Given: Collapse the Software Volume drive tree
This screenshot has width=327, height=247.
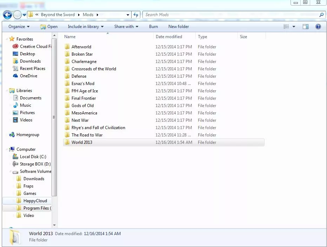Looking at the screenshot, I should point(10,171).
